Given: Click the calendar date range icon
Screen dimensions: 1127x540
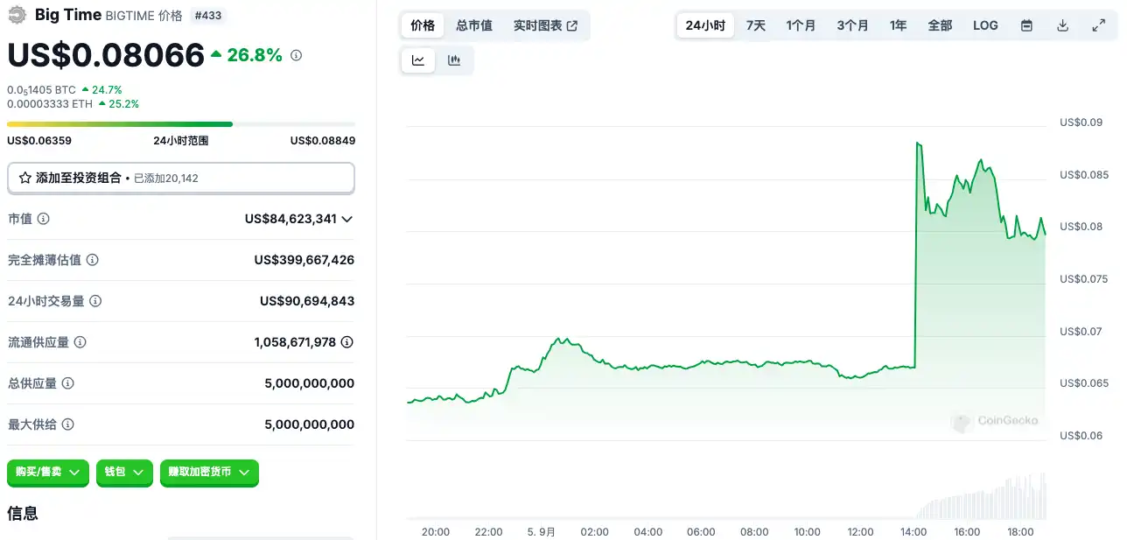Looking at the screenshot, I should point(1027,25).
